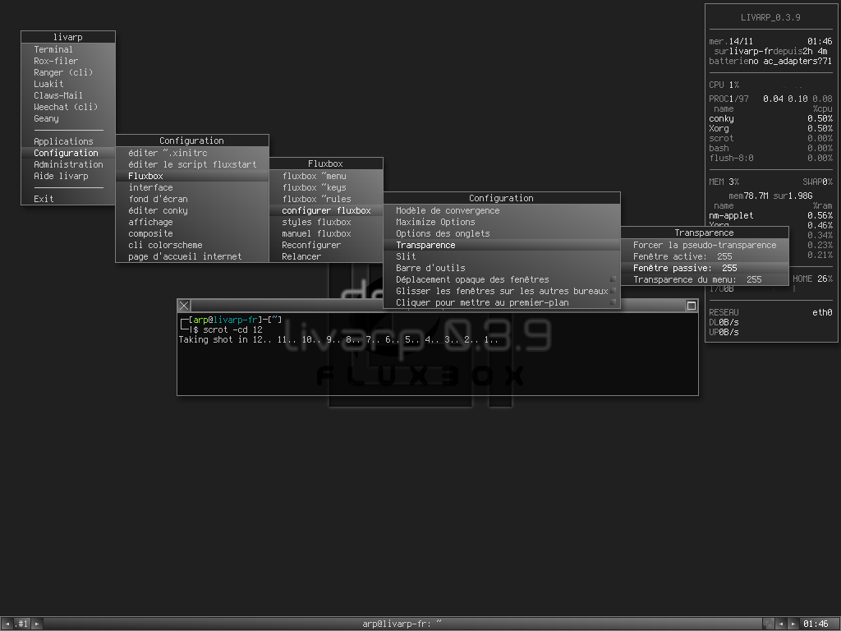Choose éditer ~.xinitrc
The image size is (841, 631).
tap(192, 153)
